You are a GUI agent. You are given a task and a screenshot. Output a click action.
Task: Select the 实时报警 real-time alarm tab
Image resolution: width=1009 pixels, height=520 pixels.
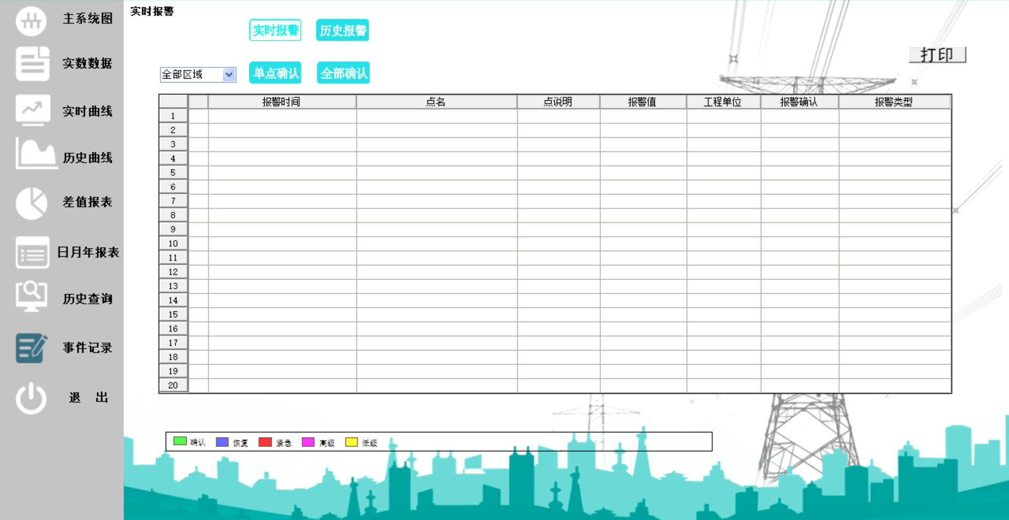click(x=275, y=30)
